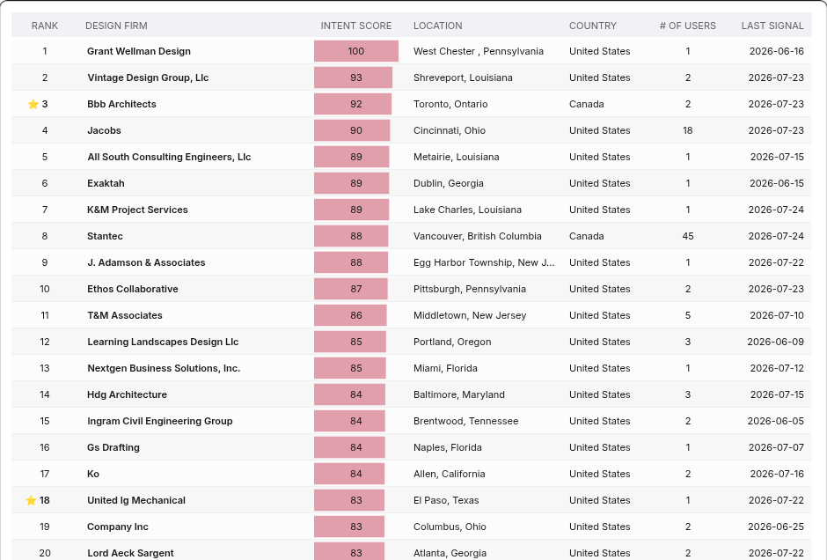
Task: Click the intent score bar showing 100
Action: click(x=356, y=51)
